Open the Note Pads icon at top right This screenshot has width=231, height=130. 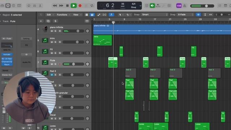click(x=225, y=6)
